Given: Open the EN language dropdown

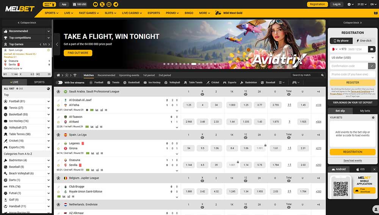Looking at the screenshot, I should click(x=373, y=4).
